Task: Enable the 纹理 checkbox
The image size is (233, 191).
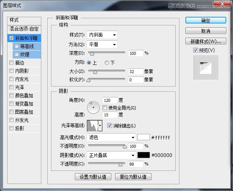Action: click(16, 54)
